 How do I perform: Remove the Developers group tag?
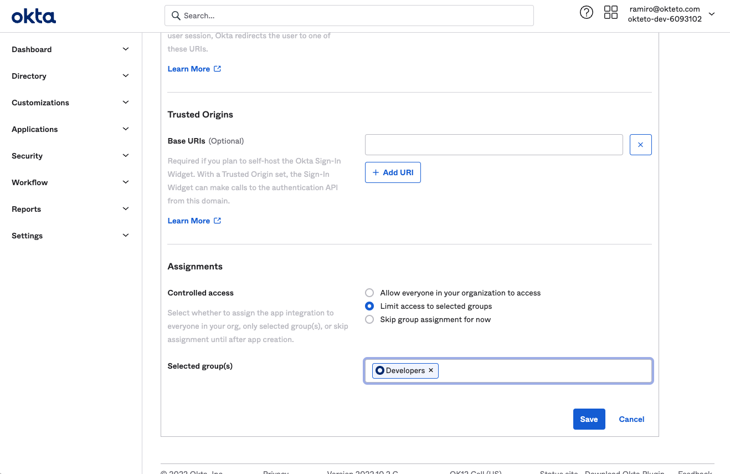[x=431, y=370]
